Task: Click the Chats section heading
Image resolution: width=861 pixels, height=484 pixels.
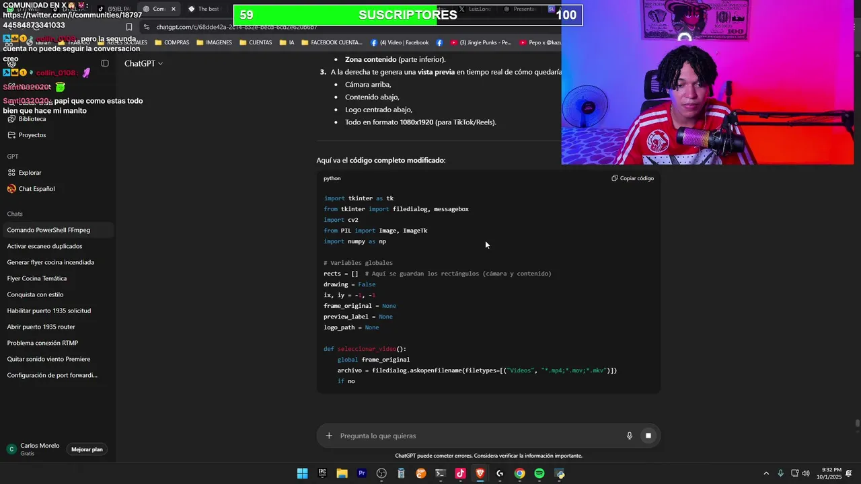Action: tap(15, 214)
